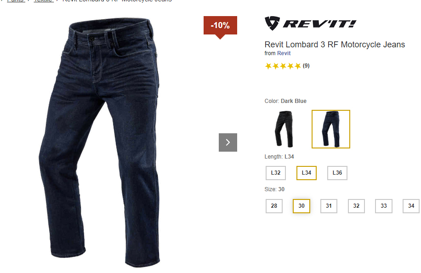
Task: Click the next image arrow button
Action: 228,142
